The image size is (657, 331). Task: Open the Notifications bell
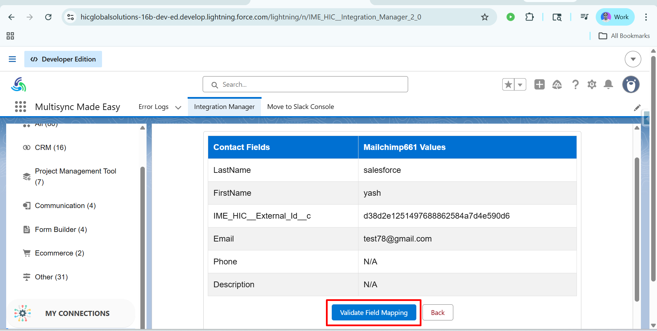coord(608,84)
